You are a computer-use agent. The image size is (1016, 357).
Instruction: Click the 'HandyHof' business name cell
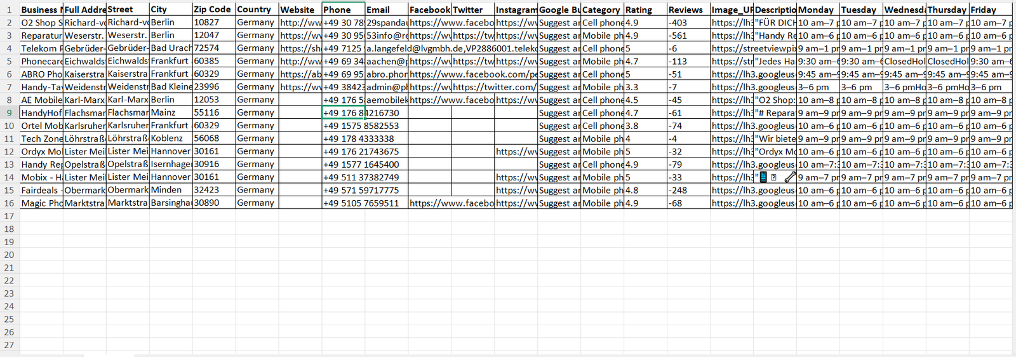41,112
